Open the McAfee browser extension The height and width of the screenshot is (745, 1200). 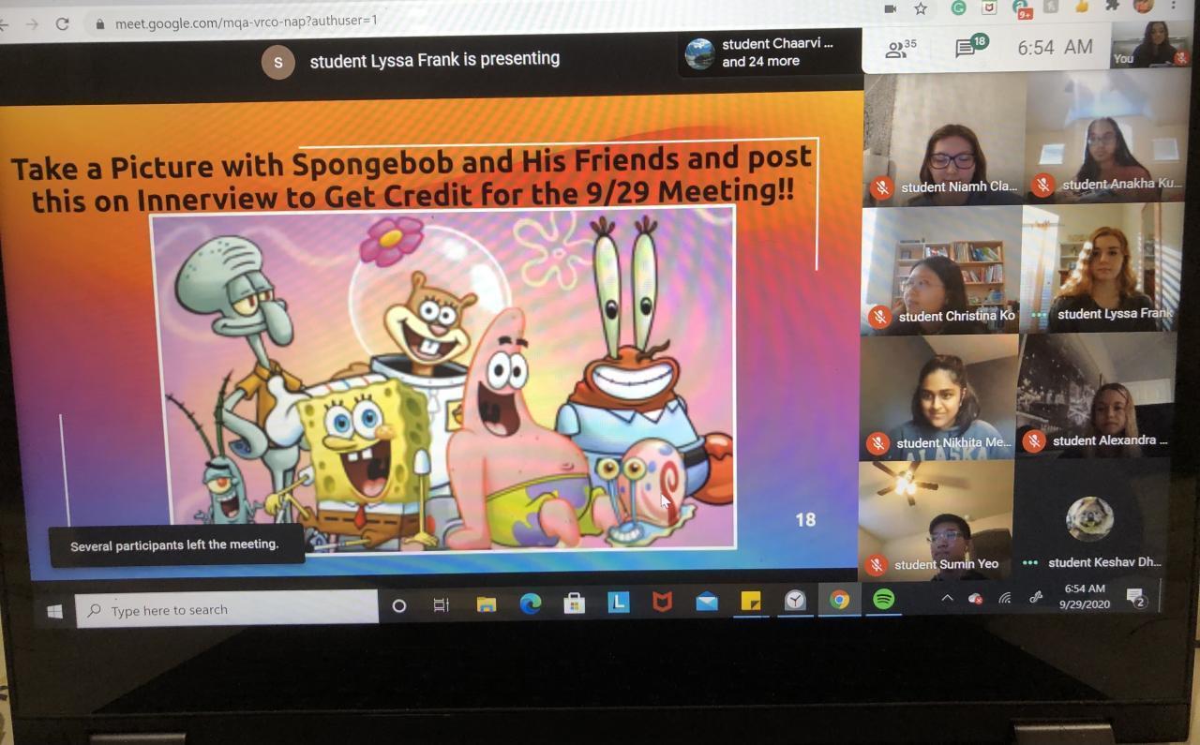tap(989, 7)
